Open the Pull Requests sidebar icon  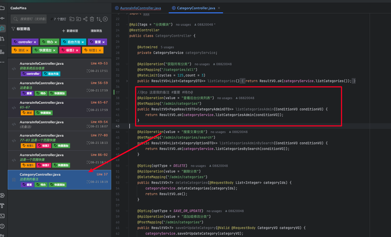point(2,39)
